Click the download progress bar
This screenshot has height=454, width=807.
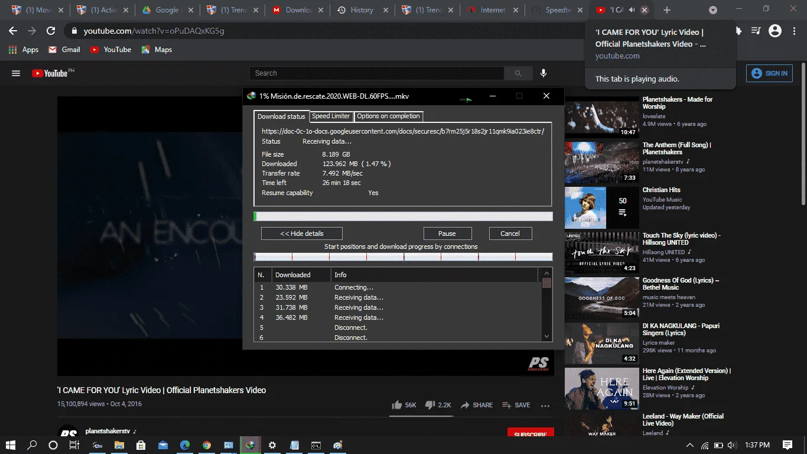[403, 216]
